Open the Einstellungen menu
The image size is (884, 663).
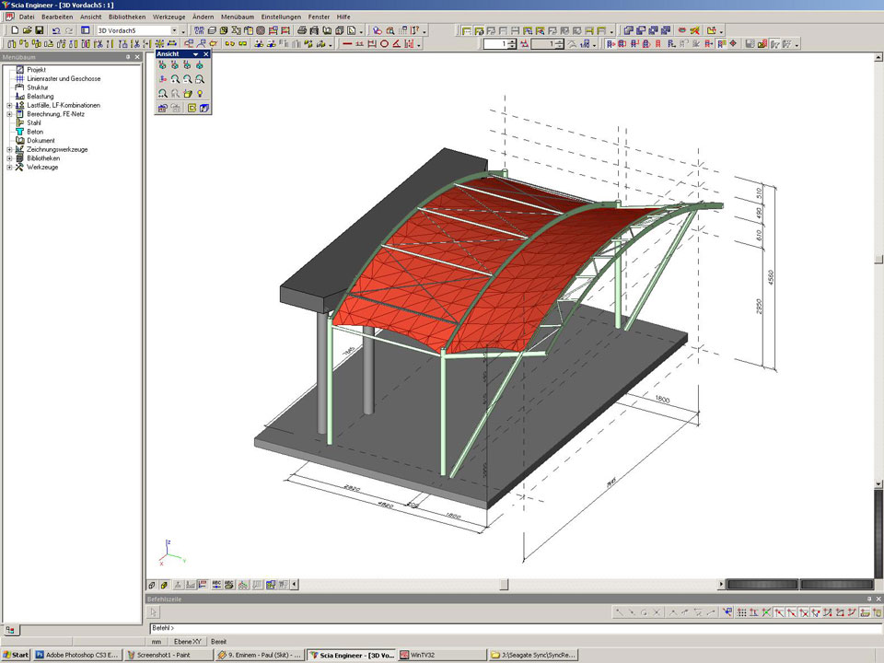click(281, 17)
